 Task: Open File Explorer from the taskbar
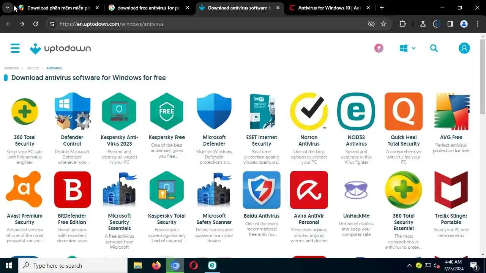pos(137,265)
